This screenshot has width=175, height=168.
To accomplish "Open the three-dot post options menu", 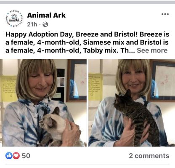I will tap(165, 14).
